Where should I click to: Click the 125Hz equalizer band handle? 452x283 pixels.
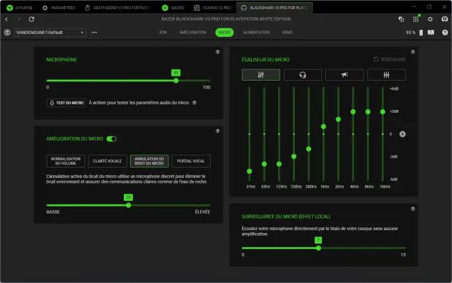[x=279, y=164]
